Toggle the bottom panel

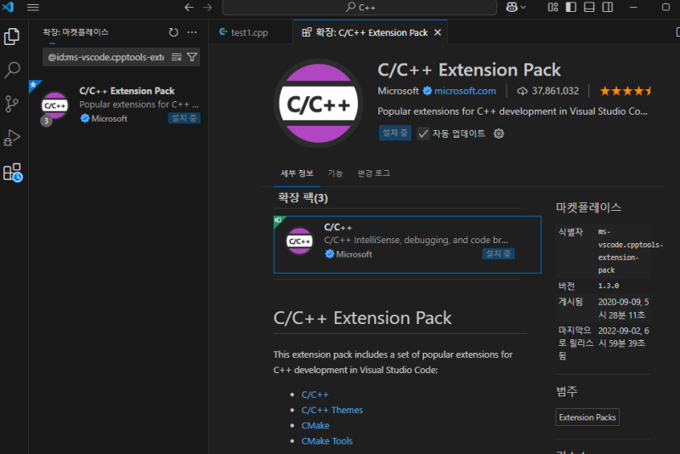coord(589,8)
